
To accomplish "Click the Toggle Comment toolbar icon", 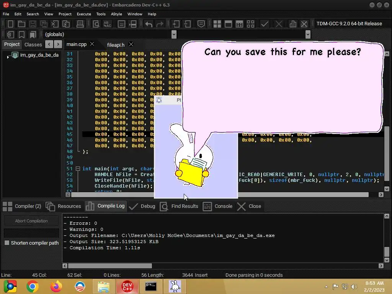I will (x=201, y=24).
